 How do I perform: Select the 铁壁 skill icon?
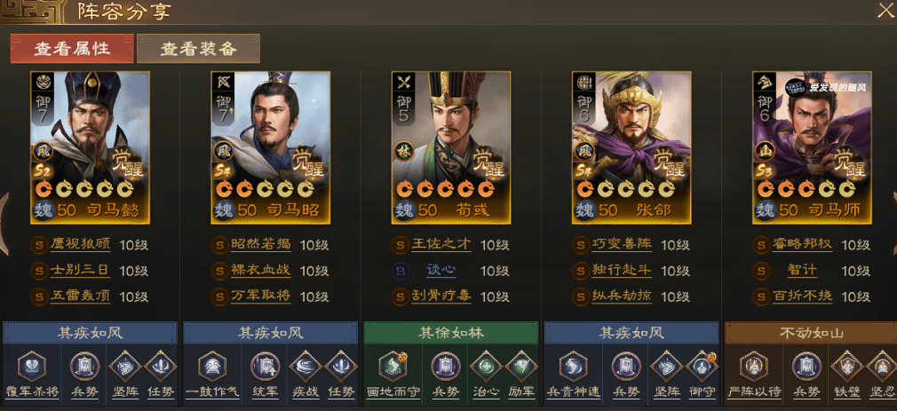[846, 366]
